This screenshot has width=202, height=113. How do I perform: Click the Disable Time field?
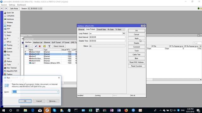[x=107, y=41]
